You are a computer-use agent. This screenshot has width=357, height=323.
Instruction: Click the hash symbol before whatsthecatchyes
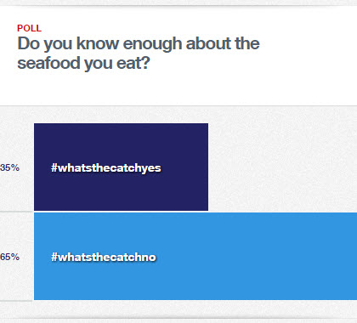pos(54,167)
